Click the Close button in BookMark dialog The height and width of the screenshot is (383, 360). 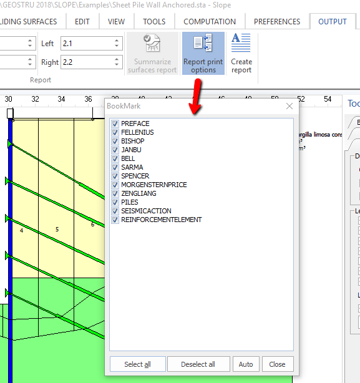pyautogui.click(x=277, y=364)
